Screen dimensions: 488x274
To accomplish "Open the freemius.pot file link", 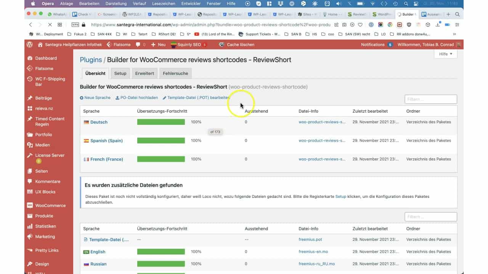I will click(310, 240).
